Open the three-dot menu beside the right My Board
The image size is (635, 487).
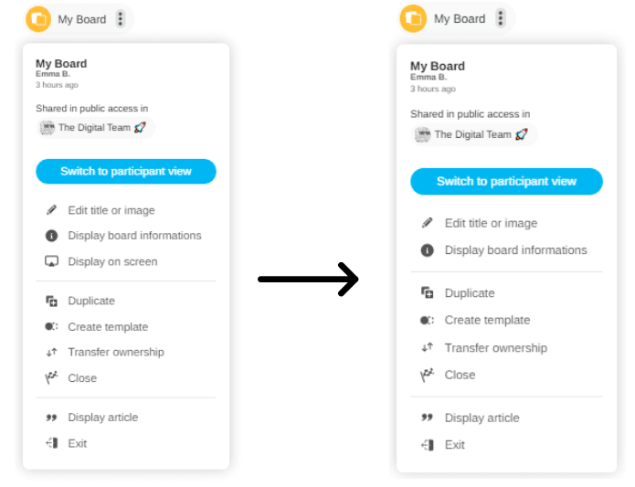click(x=500, y=18)
